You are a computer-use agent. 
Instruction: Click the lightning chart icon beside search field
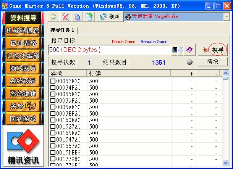tap(178, 50)
